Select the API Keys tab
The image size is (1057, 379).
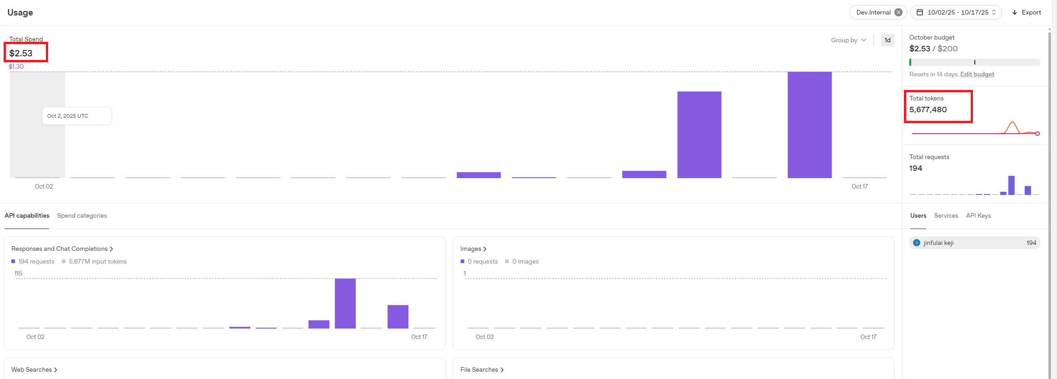(x=978, y=215)
